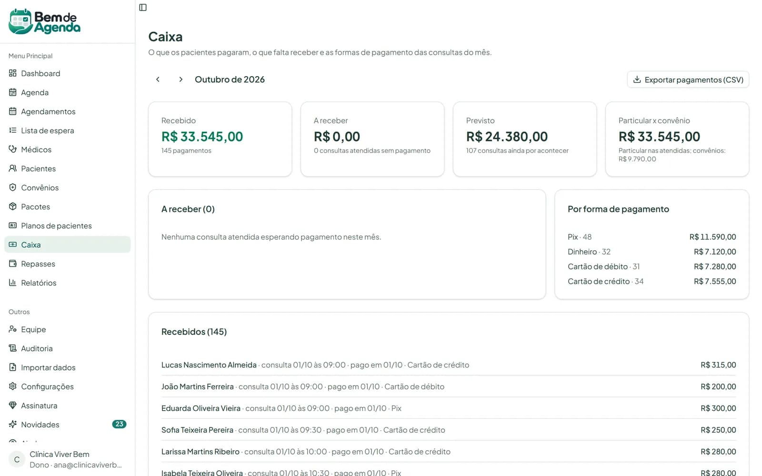Click the Bem de Agenda logo
The image size is (762, 476).
click(x=44, y=21)
